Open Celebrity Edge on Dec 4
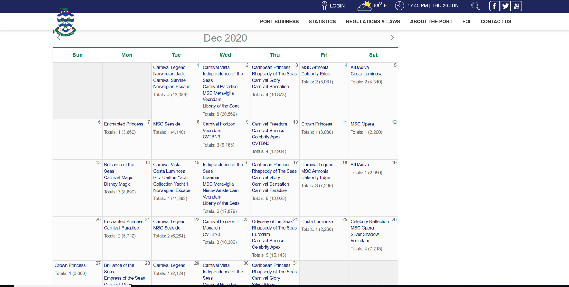Image resolution: width=569 pixels, height=287 pixels. pyautogui.click(x=316, y=74)
